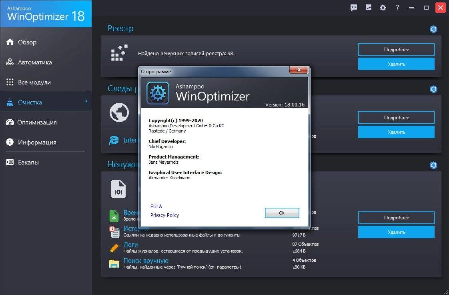The image size is (449, 295).
Task: Click the grid icon beside Все модули
Action: (10, 82)
